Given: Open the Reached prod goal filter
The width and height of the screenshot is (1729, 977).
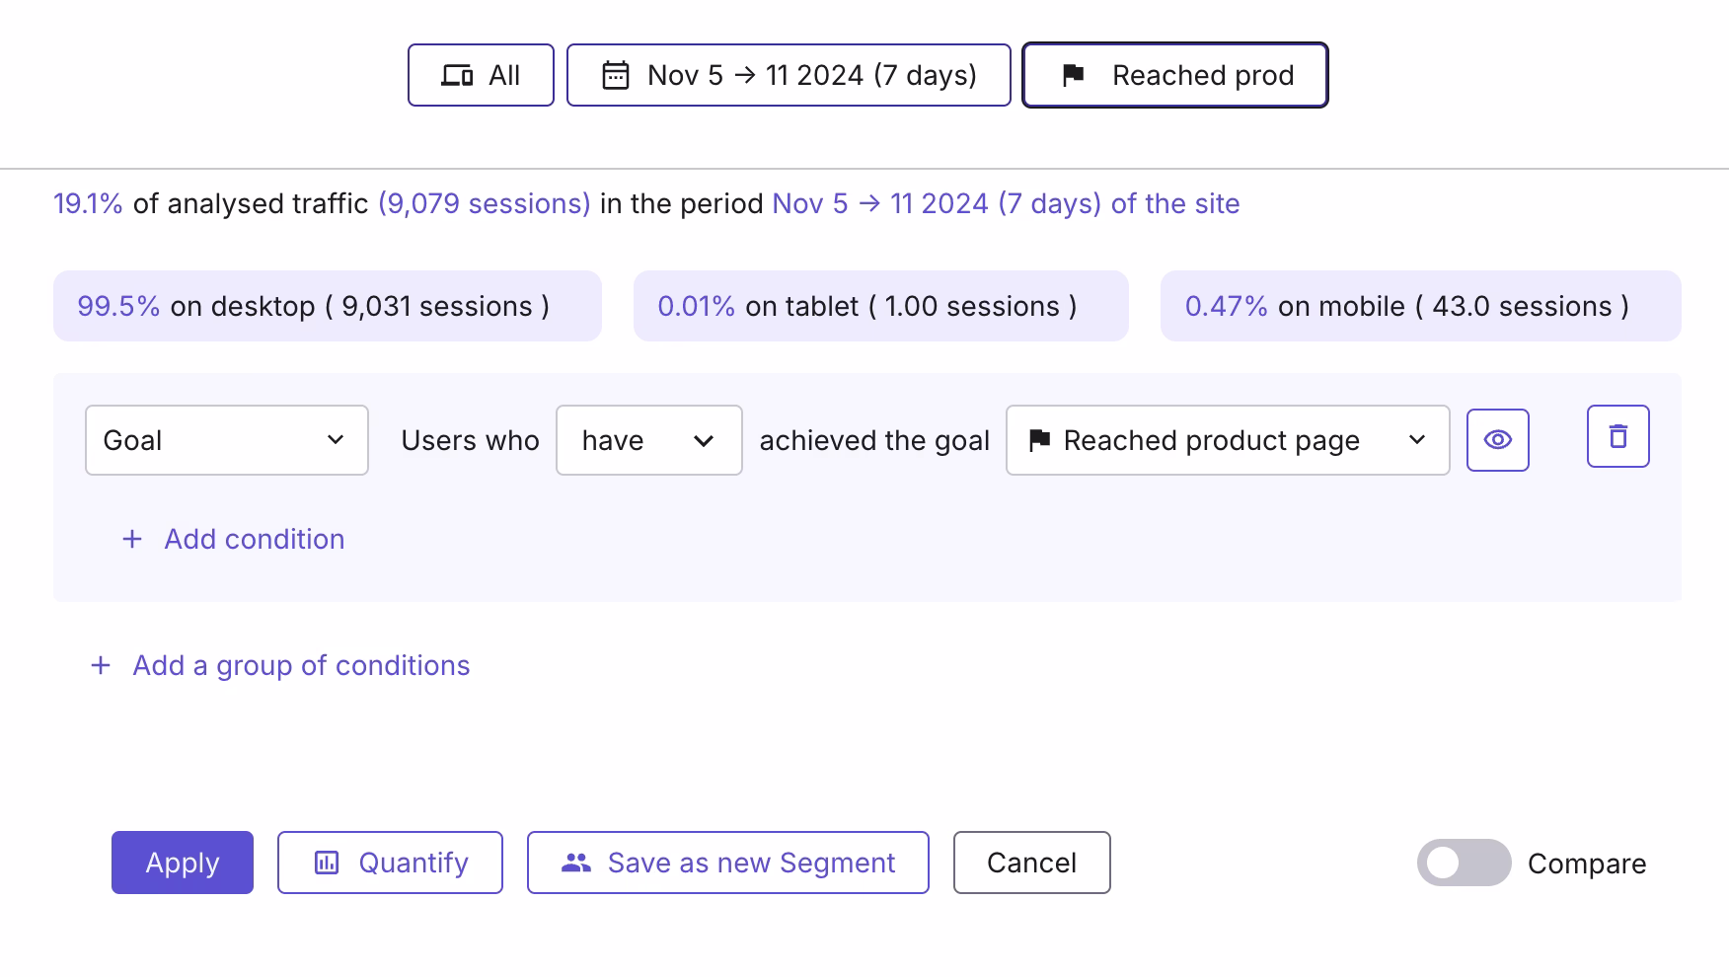Looking at the screenshot, I should [1175, 75].
